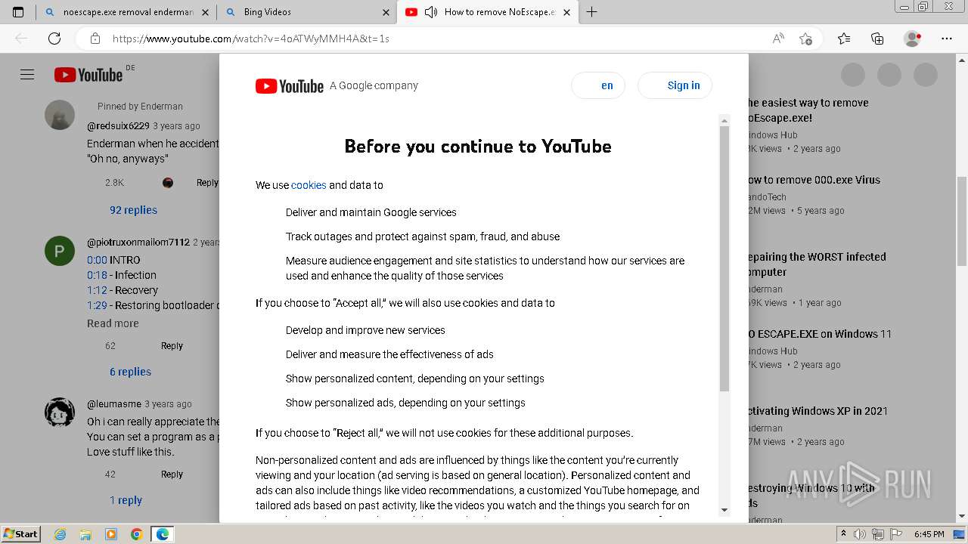Open Action Center flag icon
968x544 pixels.
pos(896,534)
